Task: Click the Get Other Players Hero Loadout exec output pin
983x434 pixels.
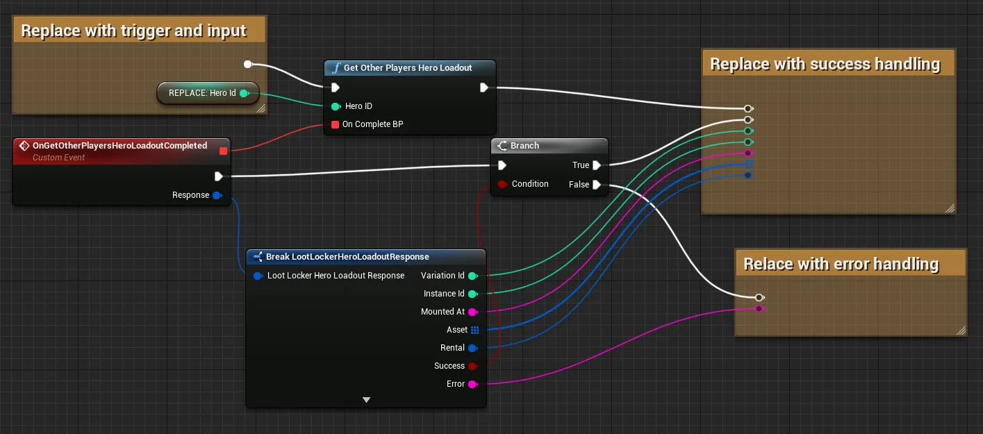Action: point(484,87)
